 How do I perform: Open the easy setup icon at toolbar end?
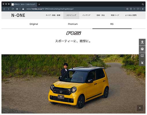point(143,9)
